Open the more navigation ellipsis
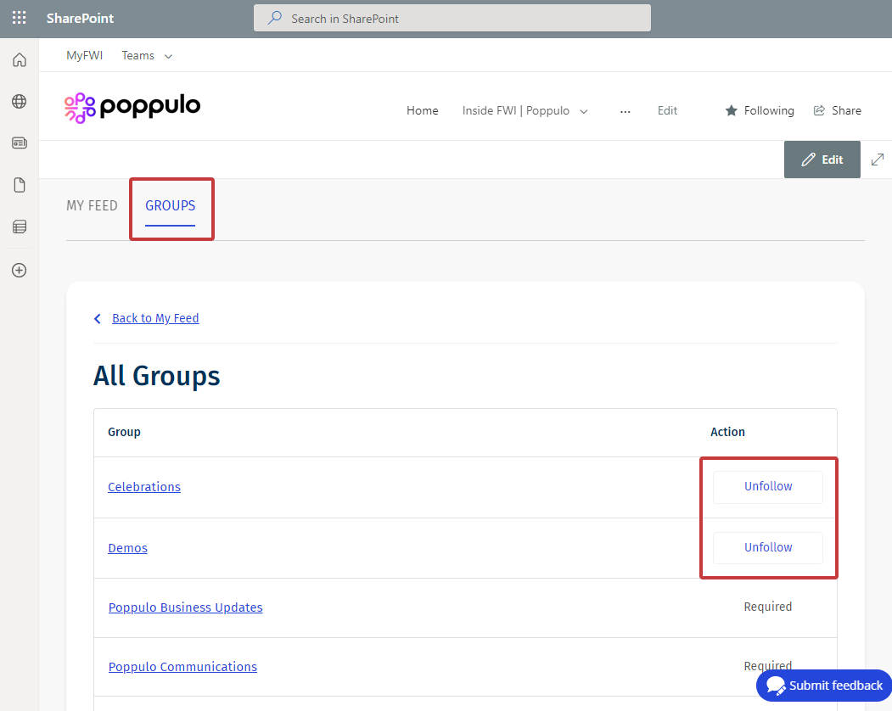Screen dimensions: 892x711 [x=626, y=110]
